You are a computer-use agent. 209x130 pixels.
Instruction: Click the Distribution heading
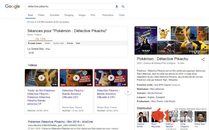tap(144, 108)
